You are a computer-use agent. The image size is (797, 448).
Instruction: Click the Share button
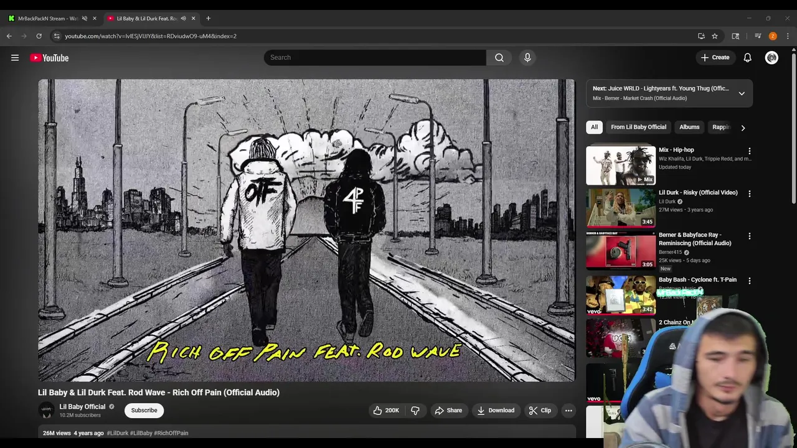pyautogui.click(x=448, y=411)
